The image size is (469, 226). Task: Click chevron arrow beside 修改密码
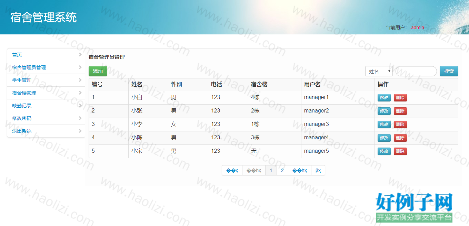pos(80,118)
